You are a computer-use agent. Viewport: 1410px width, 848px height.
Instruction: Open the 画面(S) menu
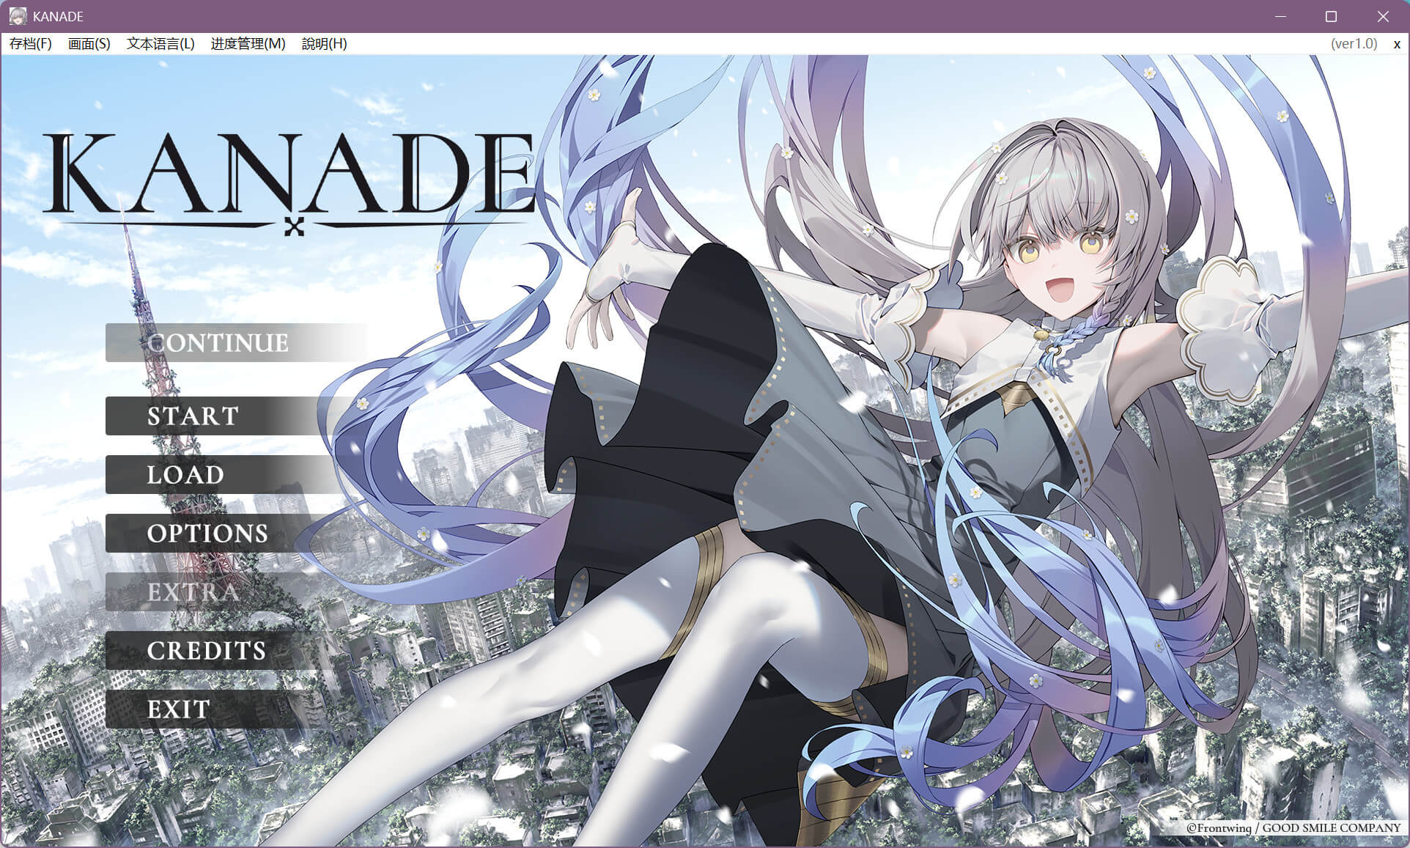(x=89, y=44)
